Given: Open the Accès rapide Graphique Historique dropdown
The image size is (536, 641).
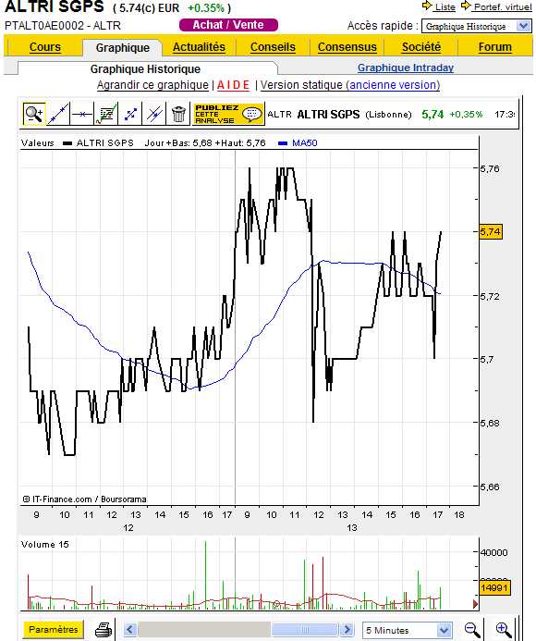Looking at the screenshot, I should point(476,26).
